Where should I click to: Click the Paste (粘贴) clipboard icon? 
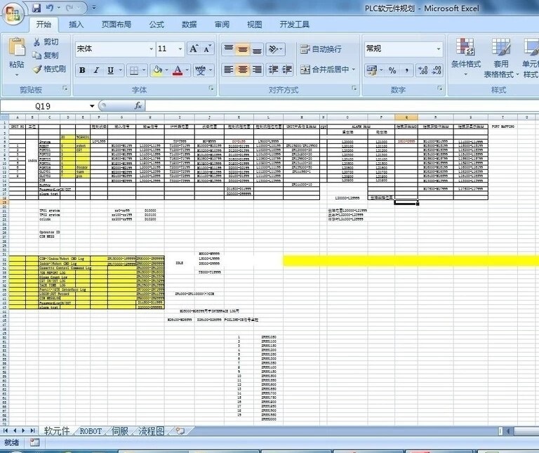[17, 47]
